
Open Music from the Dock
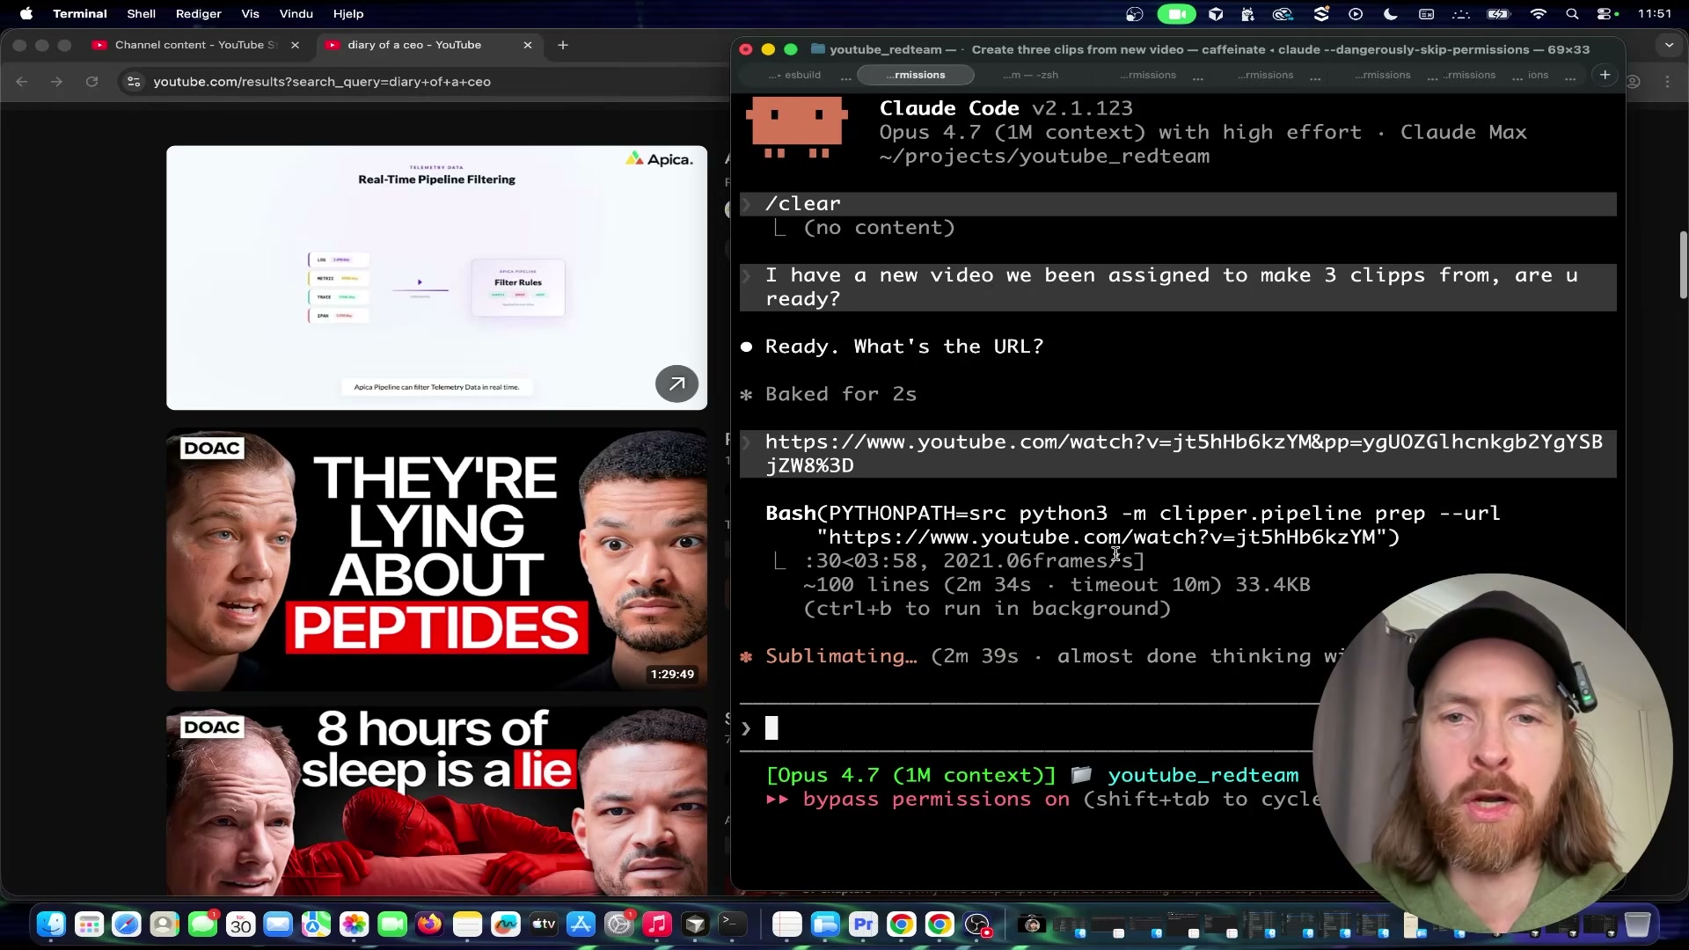[x=657, y=924]
